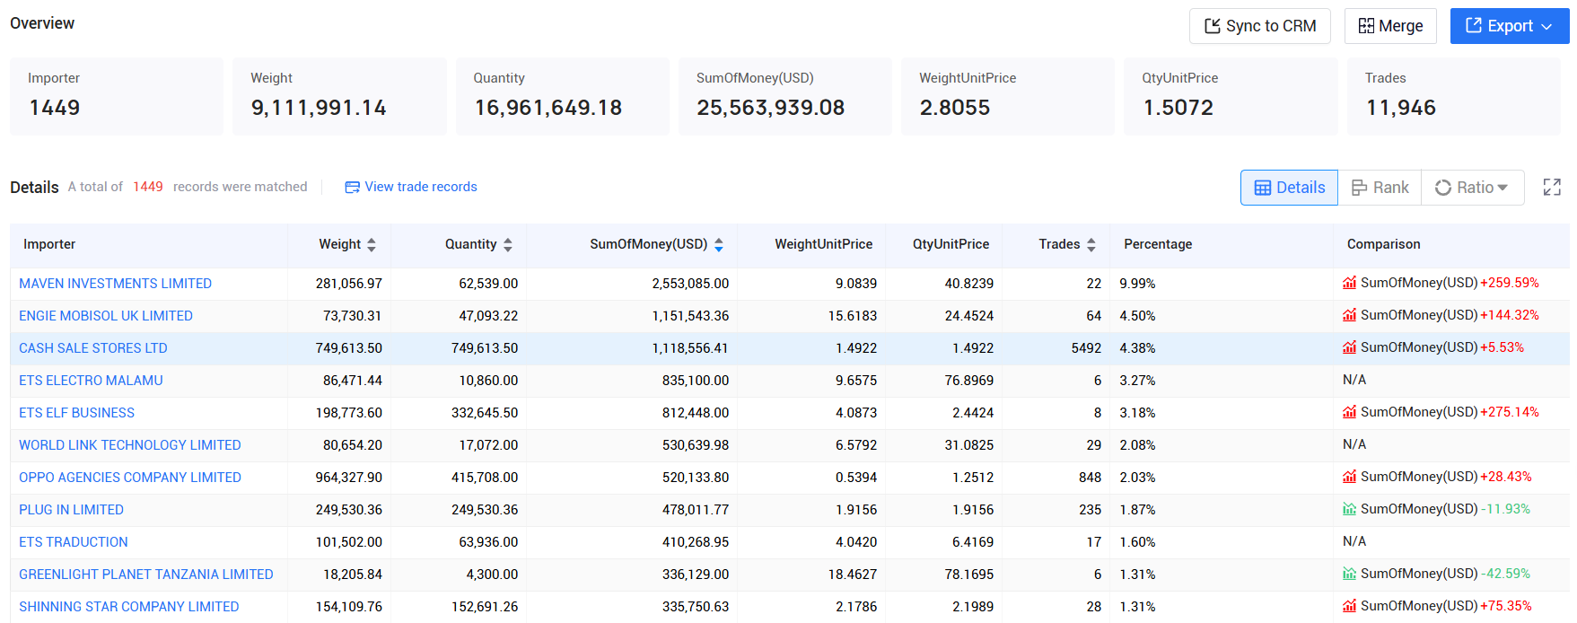Open ETS ELF BUSINESS link
Viewport: 1577px width, 623px height.
77,413
